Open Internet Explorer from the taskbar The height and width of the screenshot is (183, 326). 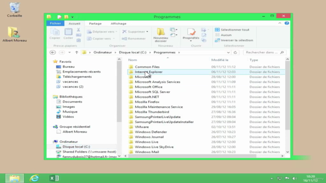point(34,178)
